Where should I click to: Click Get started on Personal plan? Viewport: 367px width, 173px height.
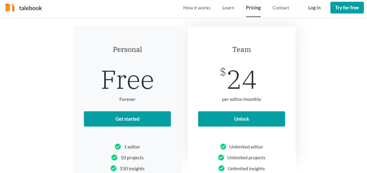pos(127,119)
